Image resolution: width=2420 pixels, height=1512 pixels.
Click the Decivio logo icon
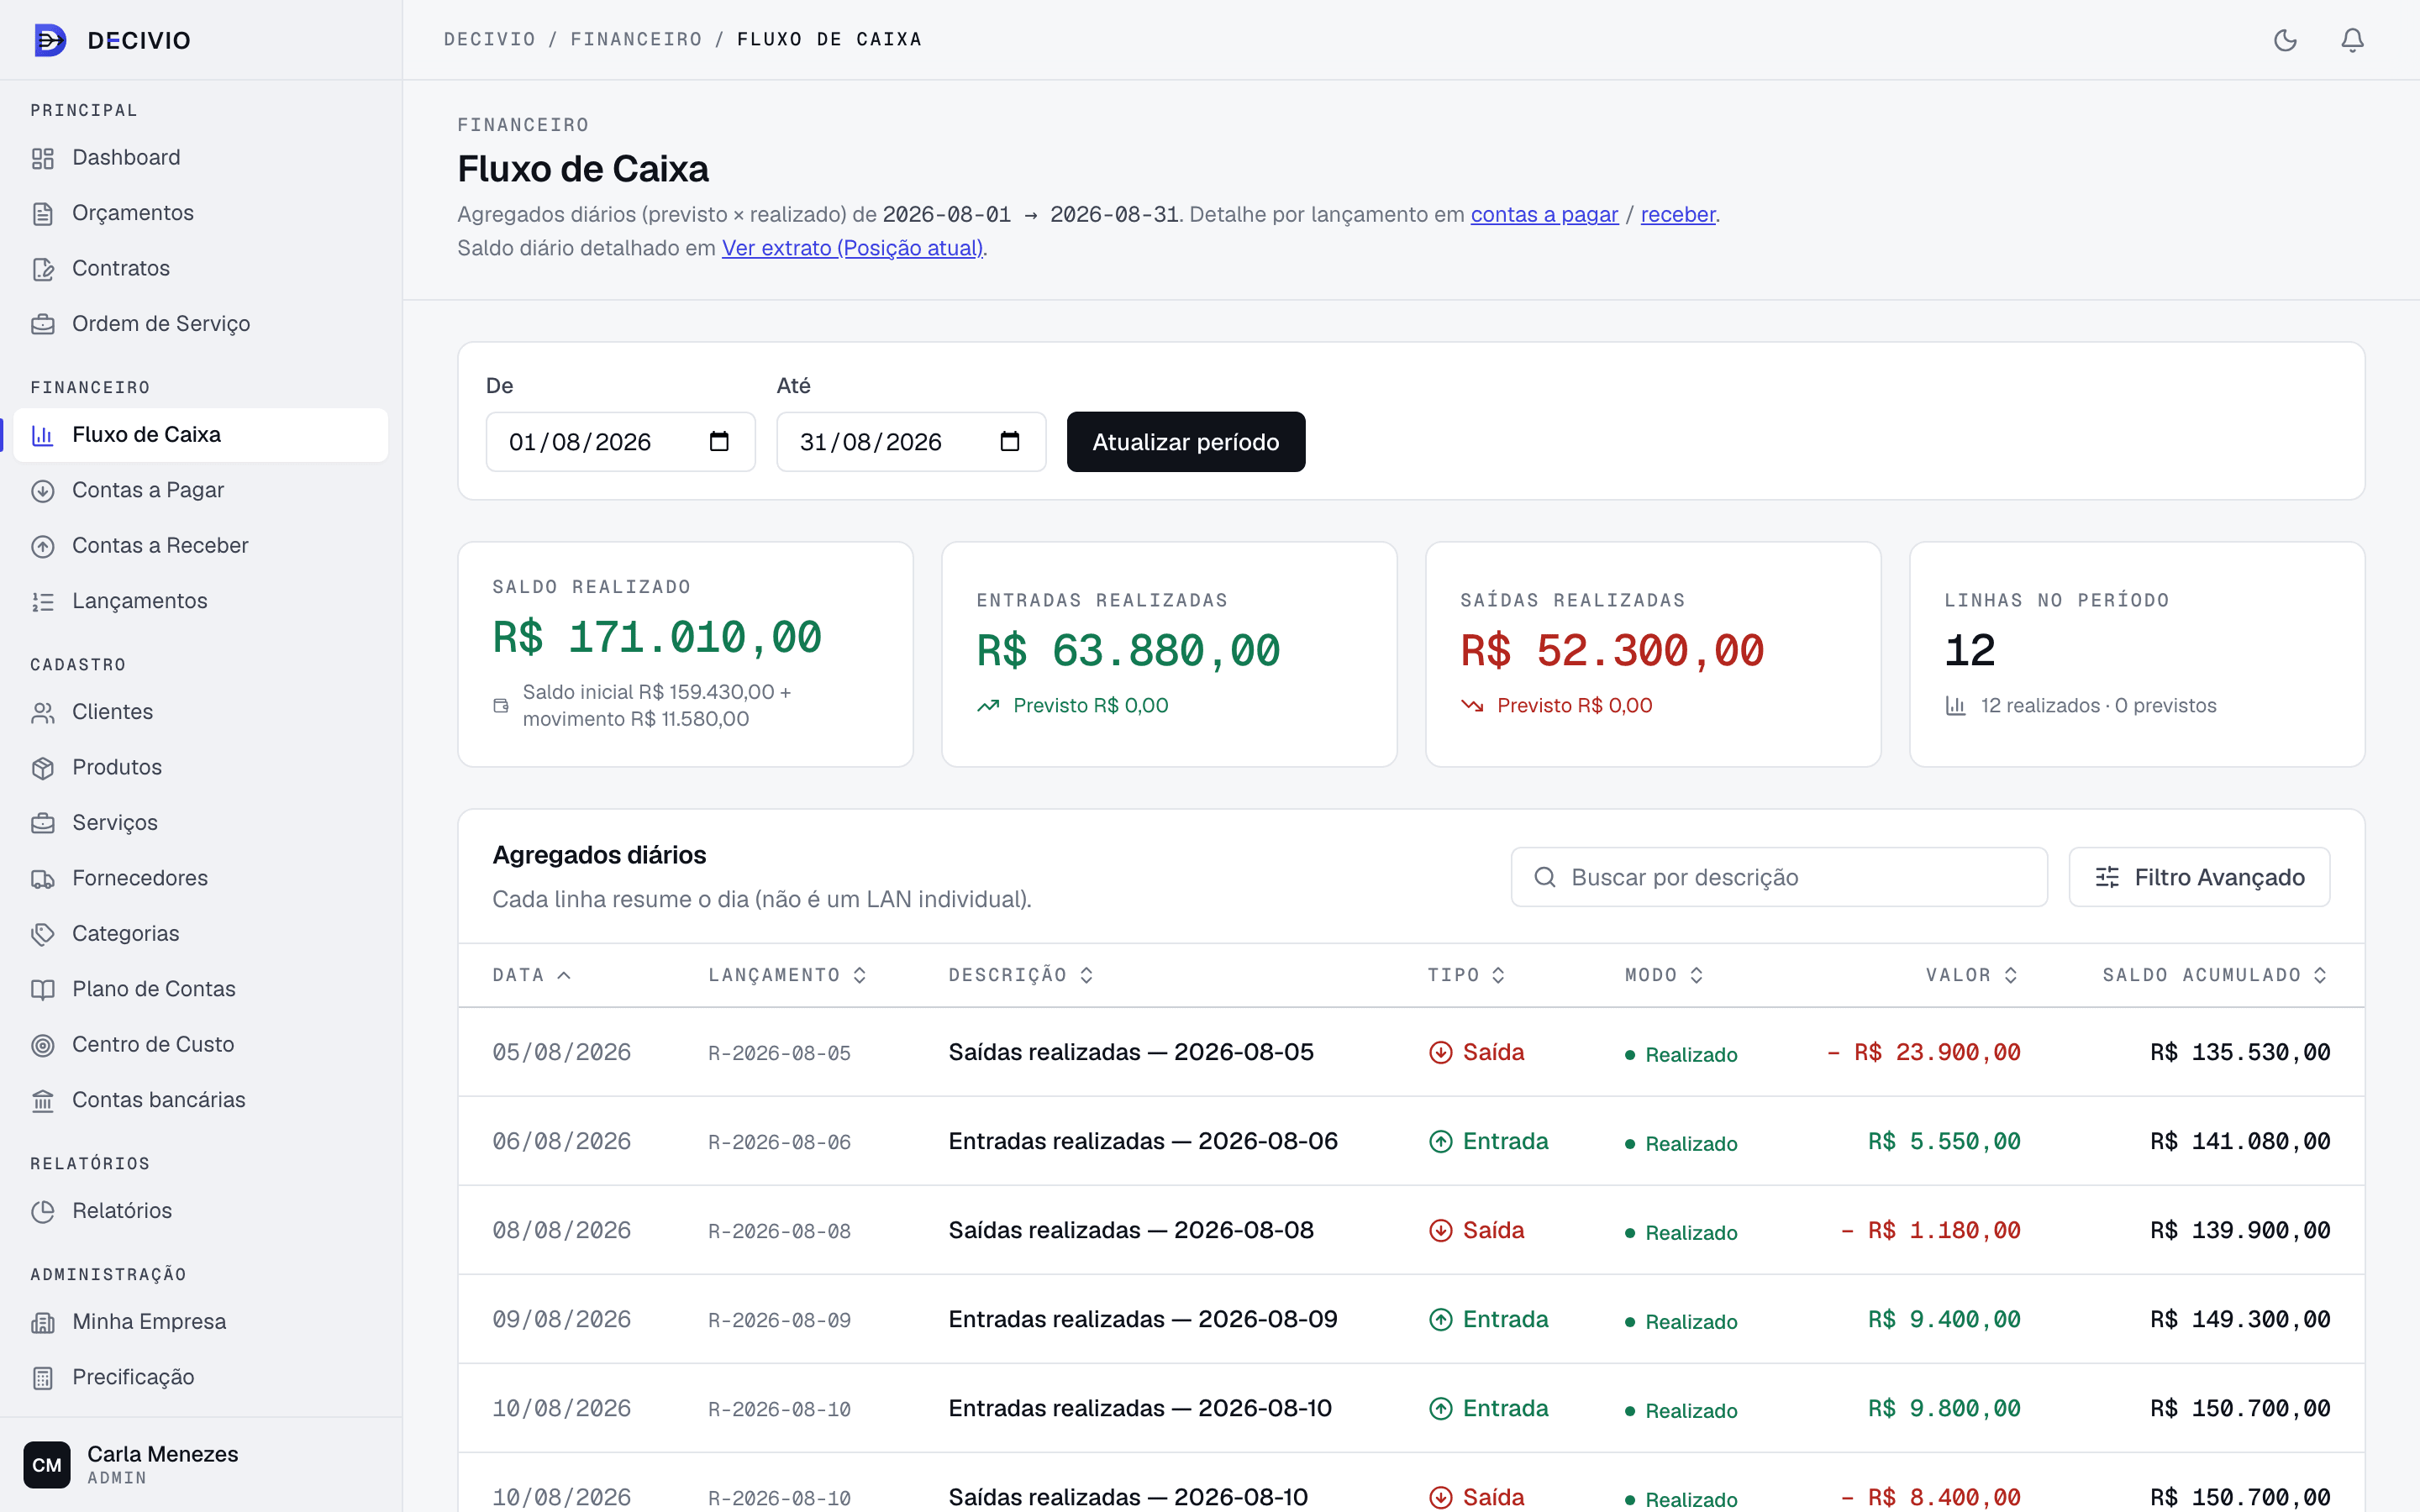point(50,40)
